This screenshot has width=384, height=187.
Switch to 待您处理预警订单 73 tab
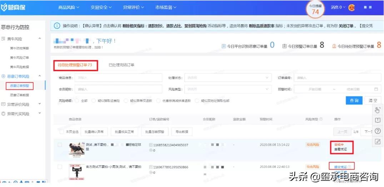tap(75, 65)
